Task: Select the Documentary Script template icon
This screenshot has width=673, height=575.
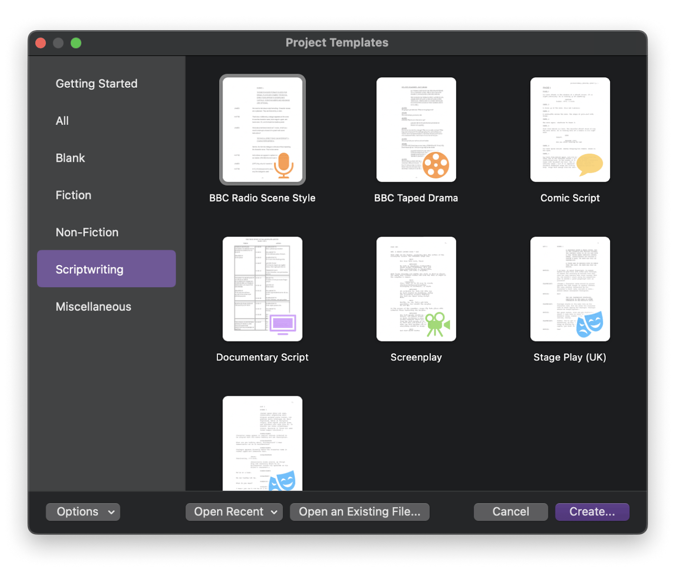Action: pyautogui.click(x=262, y=289)
